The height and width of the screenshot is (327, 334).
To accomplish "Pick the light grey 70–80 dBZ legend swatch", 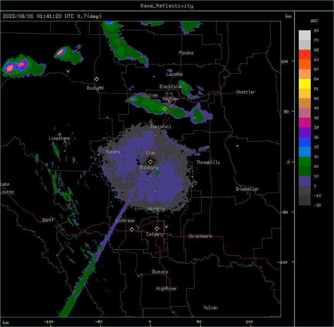I will pos(305,35).
